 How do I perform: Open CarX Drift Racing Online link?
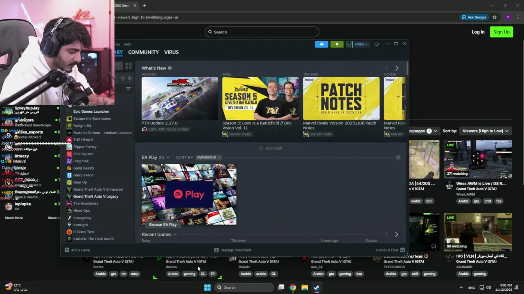point(168,129)
